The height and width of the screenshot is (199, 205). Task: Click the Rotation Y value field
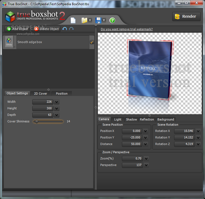click(x=184, y=137)
